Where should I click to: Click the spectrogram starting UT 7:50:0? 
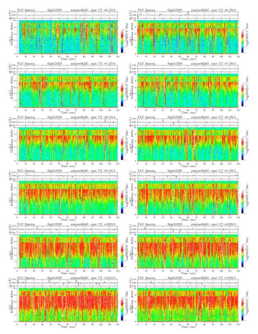click(188, 91)
